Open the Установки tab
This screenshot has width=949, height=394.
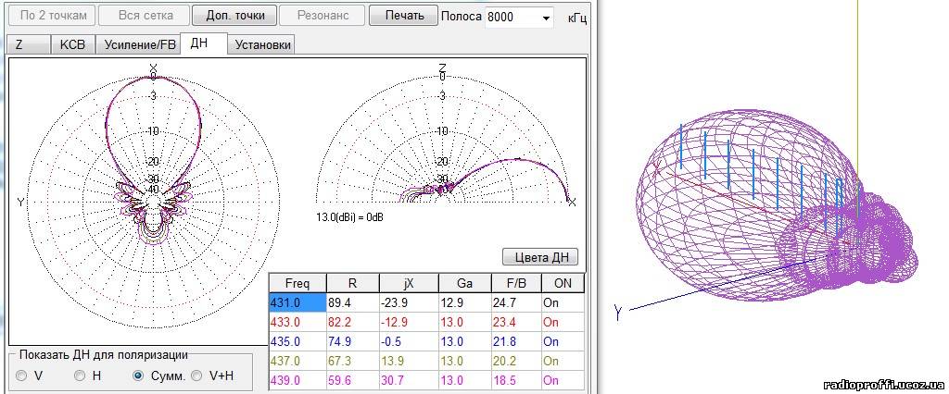tap(262, 44)
